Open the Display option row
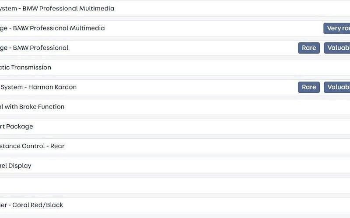The height and width of the screenshot is (218, 350). [x=175, y=166]
